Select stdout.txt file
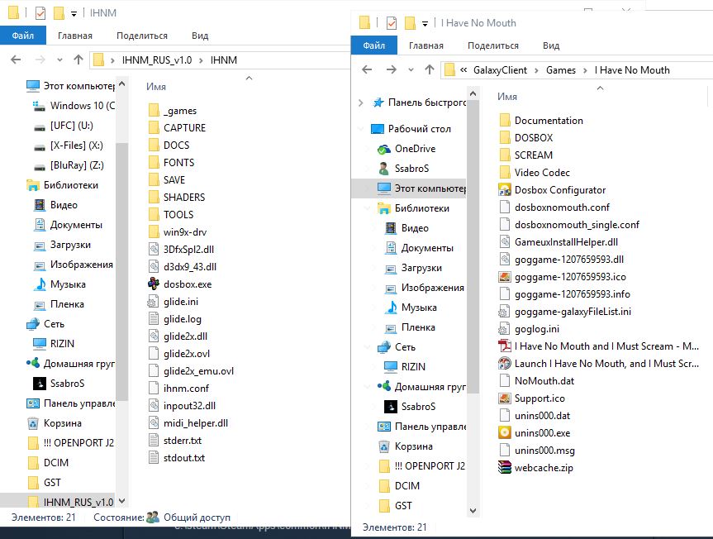This screenshot has height=539, width=713. click(x=177, y=458)
